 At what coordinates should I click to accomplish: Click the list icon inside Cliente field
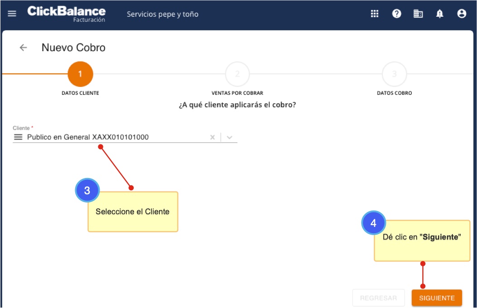coord(18,137)
